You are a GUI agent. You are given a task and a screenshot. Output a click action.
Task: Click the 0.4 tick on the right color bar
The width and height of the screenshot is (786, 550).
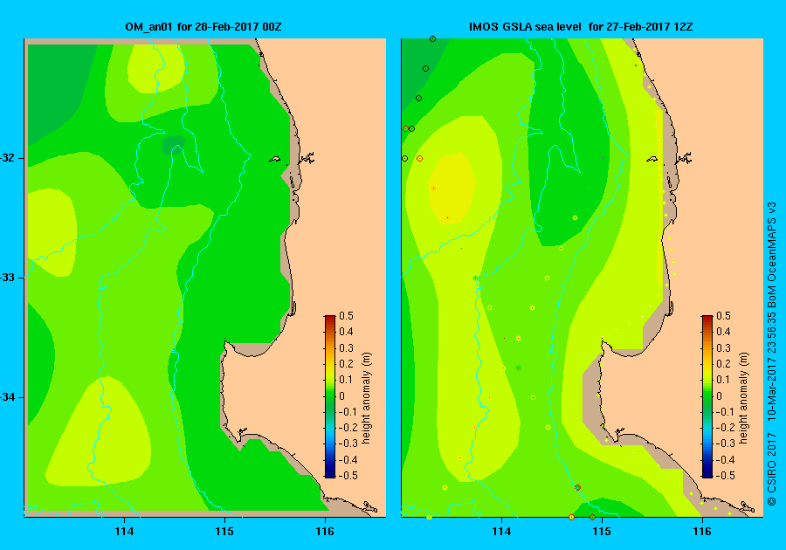coord(723,332)
